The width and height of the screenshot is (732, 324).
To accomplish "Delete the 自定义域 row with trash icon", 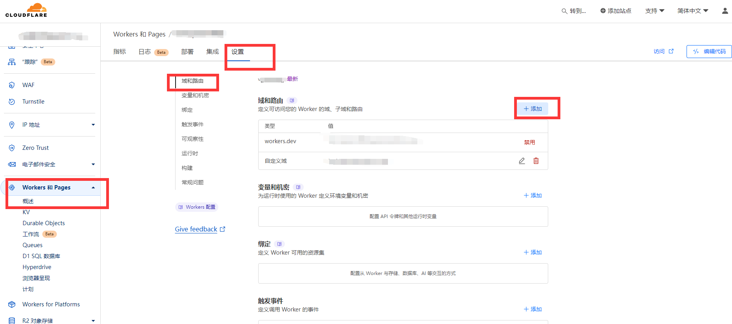I will tap(536, 161).
